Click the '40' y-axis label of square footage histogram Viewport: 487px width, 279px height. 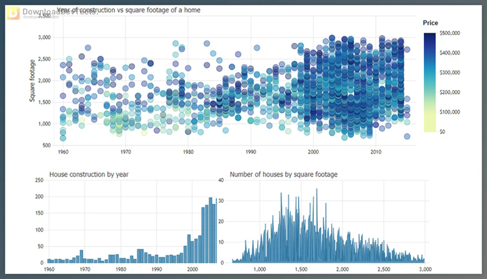tap(221, 180)
